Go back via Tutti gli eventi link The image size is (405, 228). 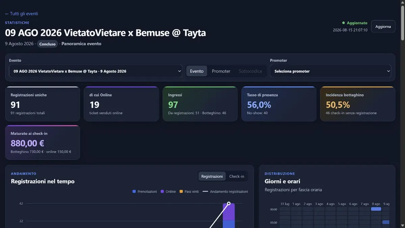[22, 14]
